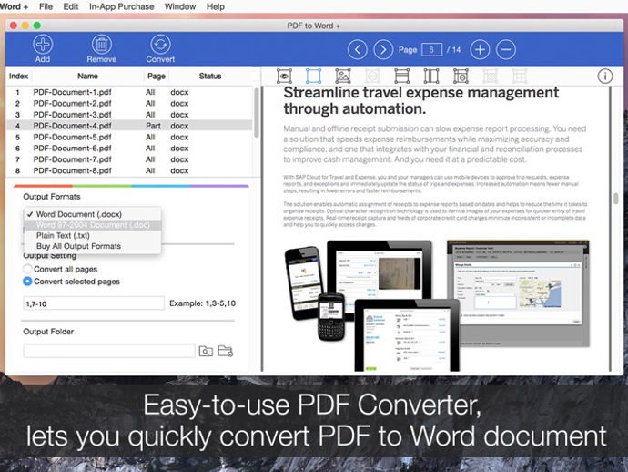
Task: Open the File menu
Action: coord(46,6)
